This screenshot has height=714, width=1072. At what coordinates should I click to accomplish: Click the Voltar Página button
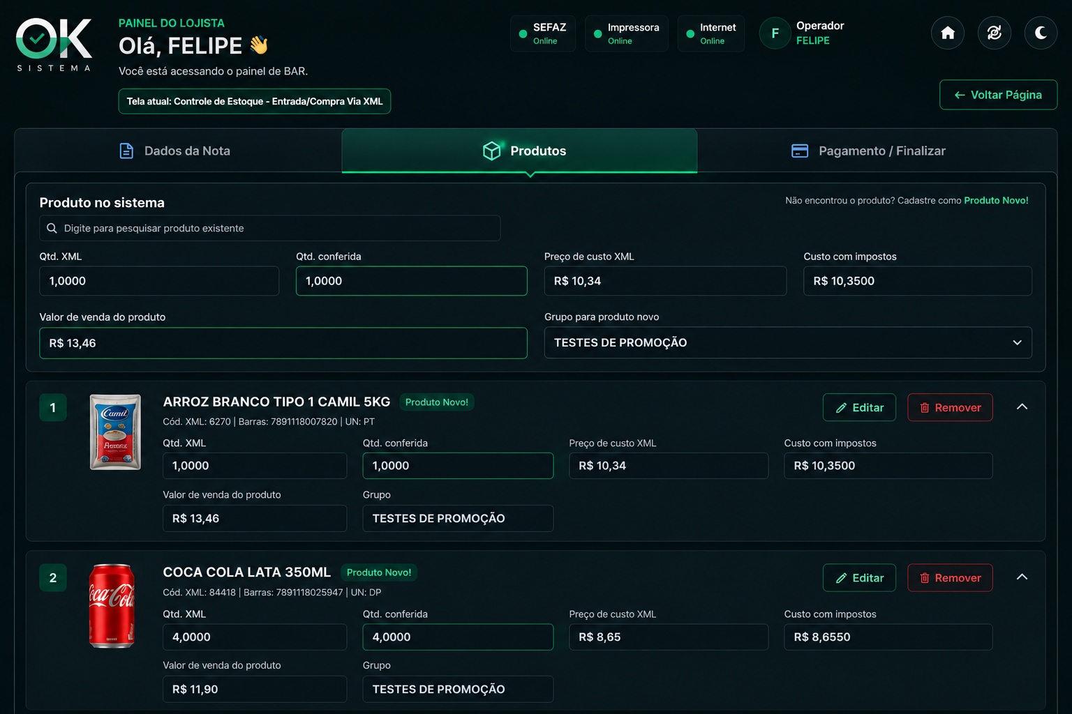(998, 95)
